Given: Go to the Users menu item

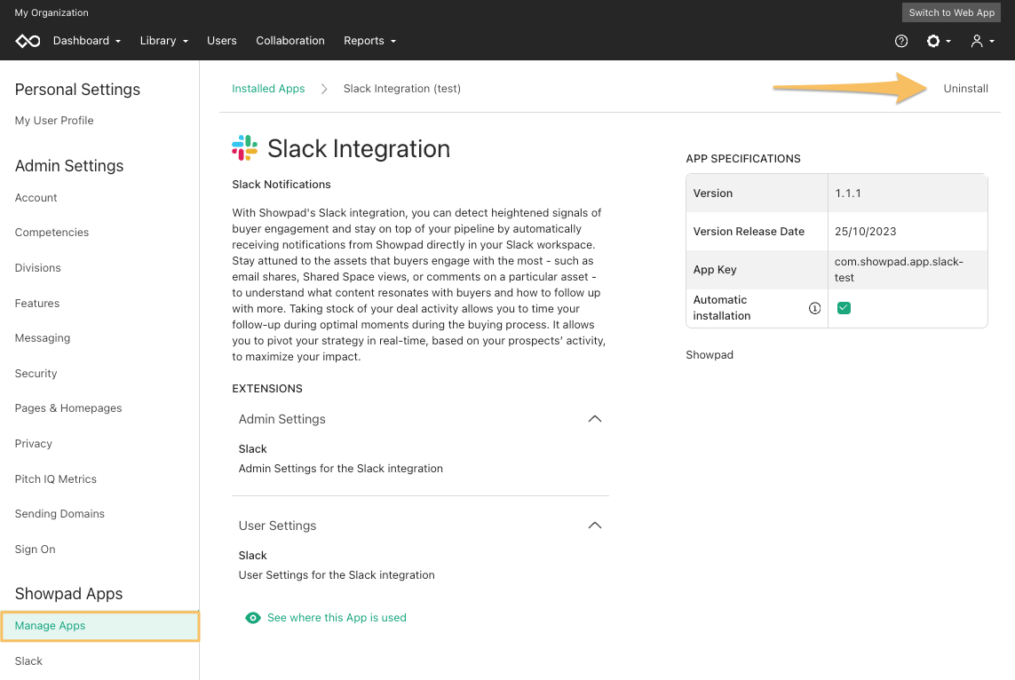Looking at the screenshot, I should click(222, 41).
